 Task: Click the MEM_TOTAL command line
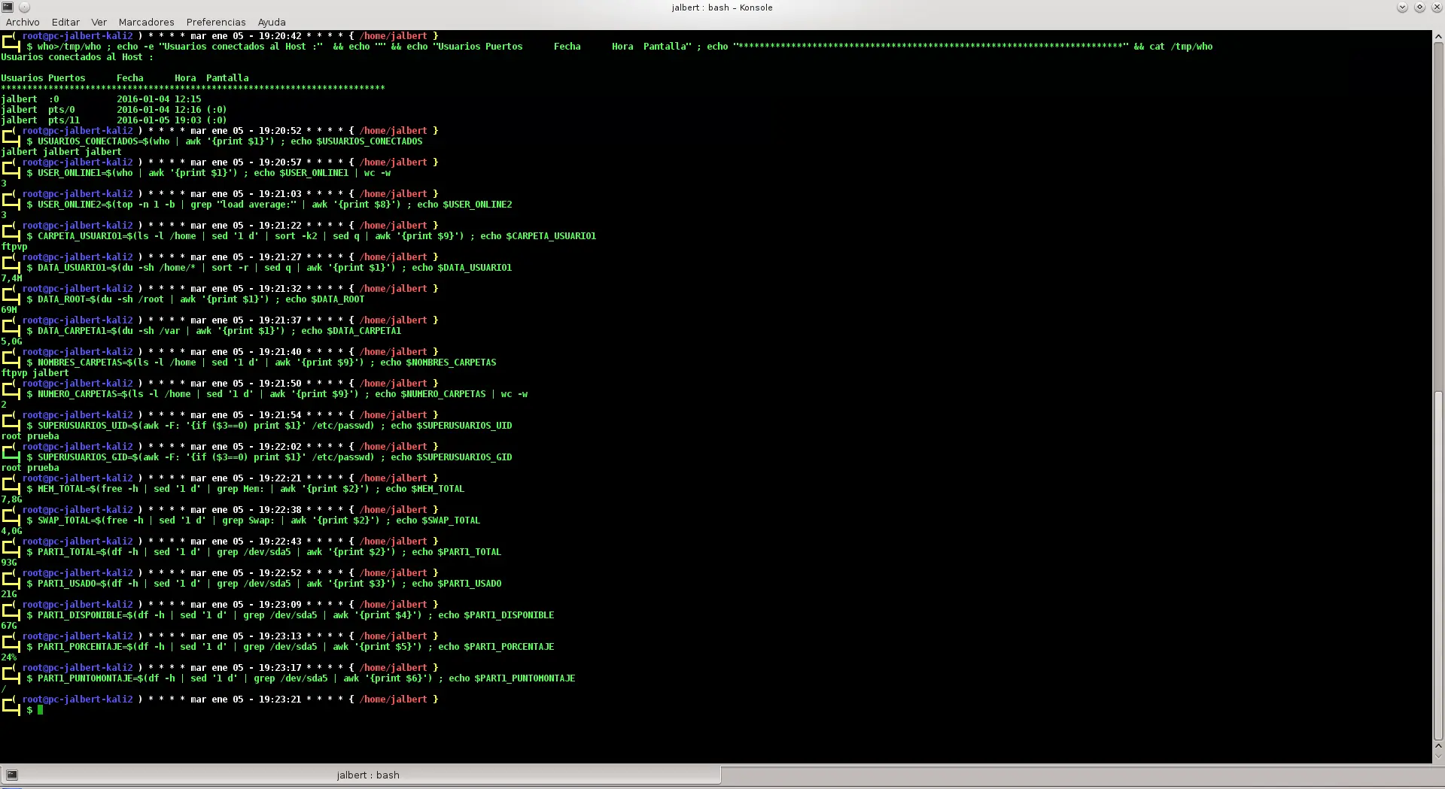(x=245, y=489)
